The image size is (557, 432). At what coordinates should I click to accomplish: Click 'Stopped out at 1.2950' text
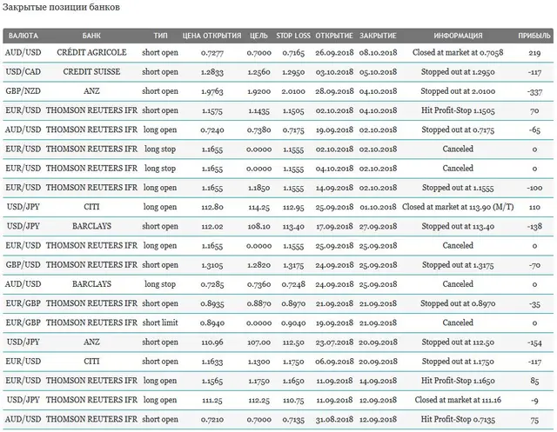tap(458, 71)
